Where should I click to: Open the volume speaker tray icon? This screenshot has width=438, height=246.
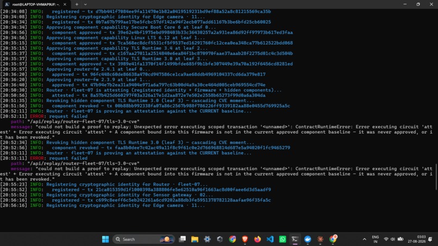click(393, 239)
